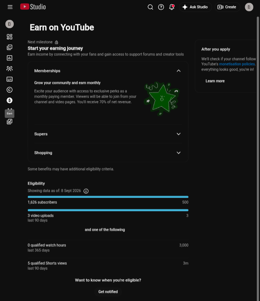Click 'Want to know when you're eligible?' text

(108, 280)
